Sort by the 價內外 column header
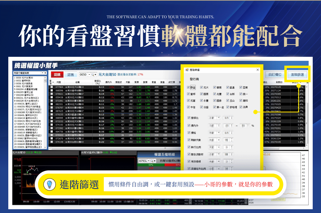Screen dimensions: 321x213 click(x=109, y=82)
